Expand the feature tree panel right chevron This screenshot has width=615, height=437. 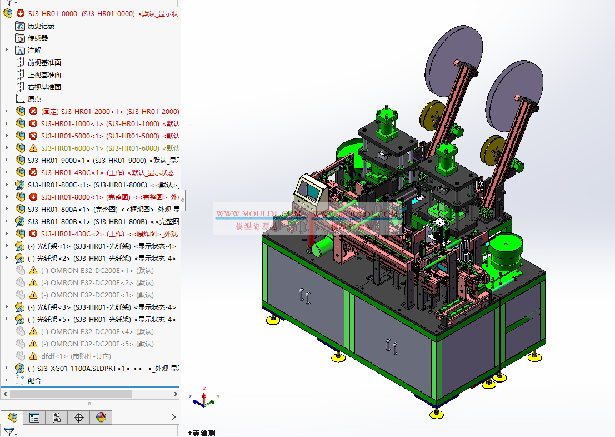pos(173,417)
